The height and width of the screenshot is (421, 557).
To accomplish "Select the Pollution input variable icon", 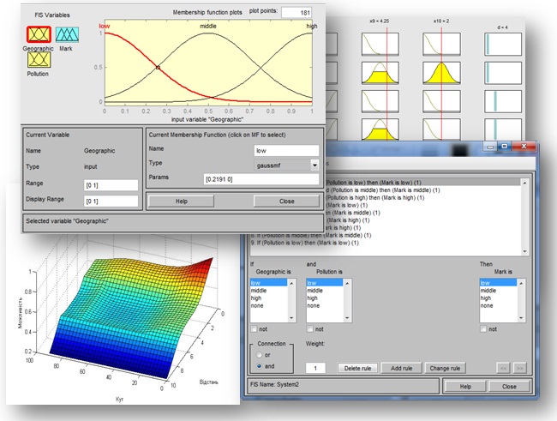I will pyautogui.click(x=38, y=60).
